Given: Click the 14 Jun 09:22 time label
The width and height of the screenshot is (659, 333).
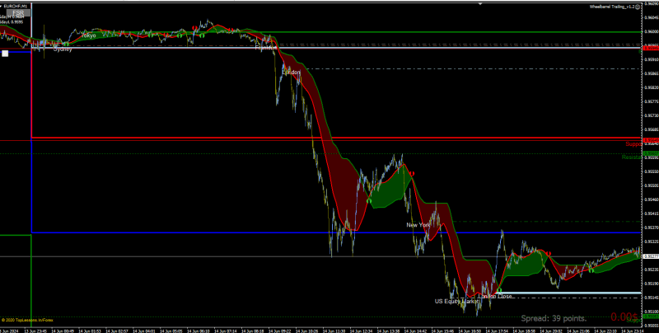Looking at the screenshot, I should [x=280, y=331].
